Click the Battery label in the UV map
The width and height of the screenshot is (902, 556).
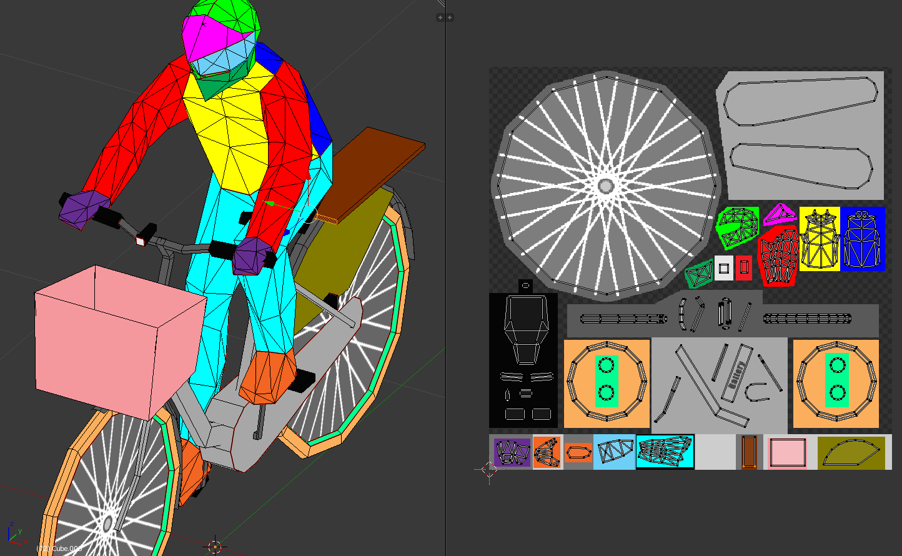[x=737, y=375]
